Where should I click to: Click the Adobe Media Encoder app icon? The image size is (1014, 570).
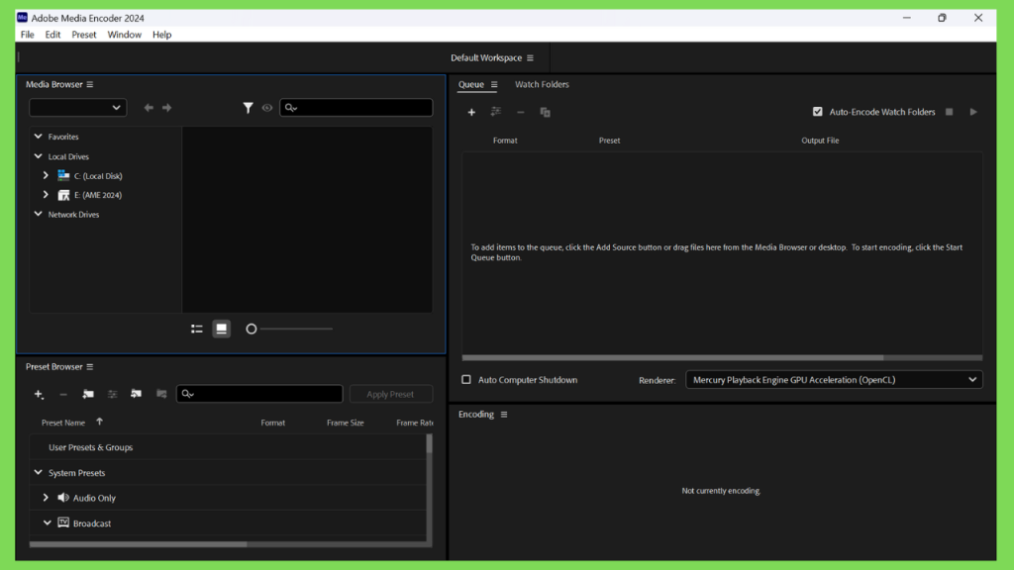pyautogui.click(x=22, y=18)
